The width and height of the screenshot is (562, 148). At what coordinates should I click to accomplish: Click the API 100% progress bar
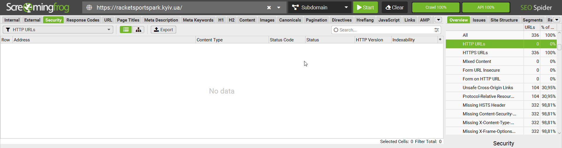pyautogui.click(x=486, y=8)
